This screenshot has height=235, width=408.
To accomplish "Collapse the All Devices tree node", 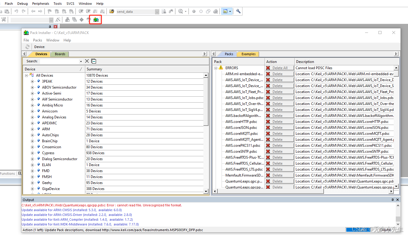I will 27,75.
